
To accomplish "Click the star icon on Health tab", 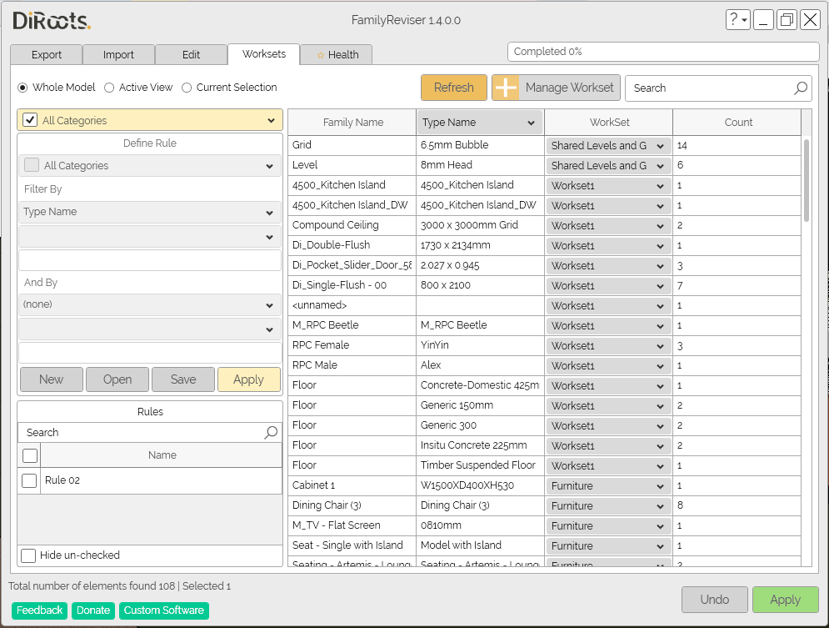I will (321, 55).
